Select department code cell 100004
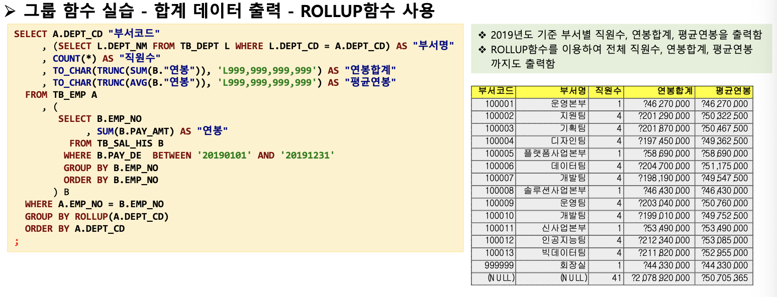The width and height of the screenshot is (777, 297). pos(494,141)
